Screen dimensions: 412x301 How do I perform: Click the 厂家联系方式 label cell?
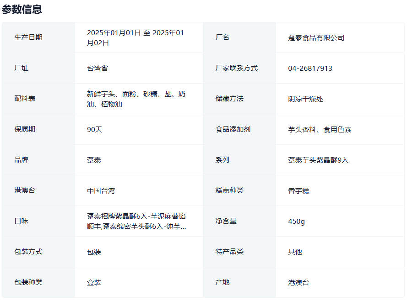[x=236, y=68]
